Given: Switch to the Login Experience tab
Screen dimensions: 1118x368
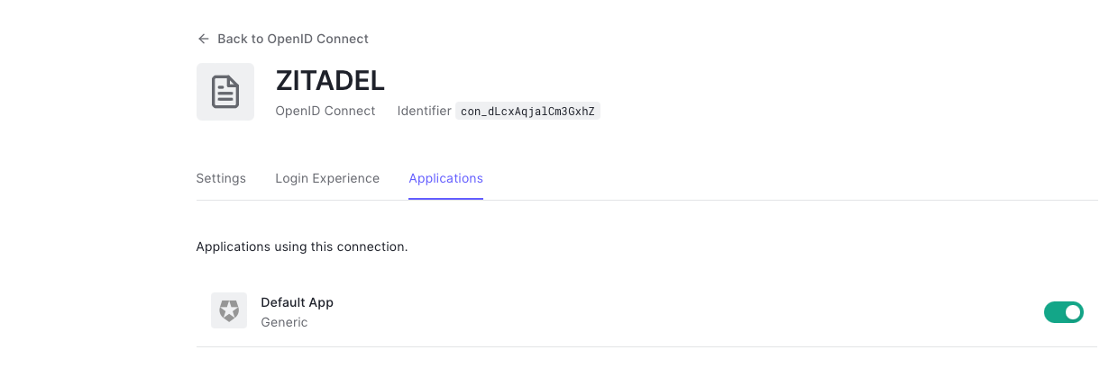Looking at the screenshot, I should click(327, 178).
